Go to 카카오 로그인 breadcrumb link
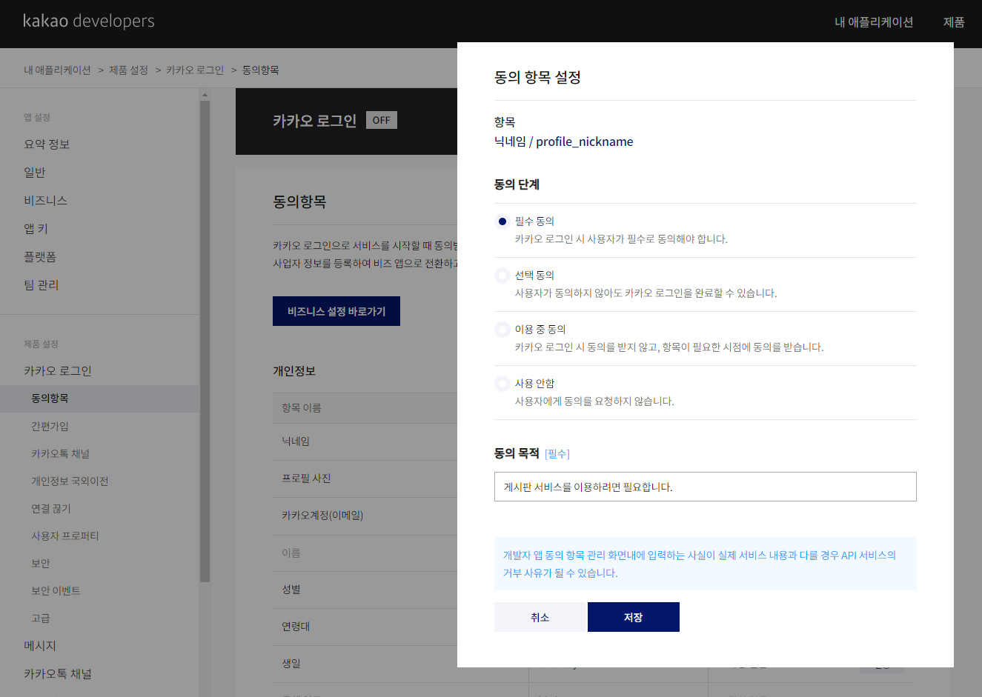 pyautogui.click(x=195, y=70)
